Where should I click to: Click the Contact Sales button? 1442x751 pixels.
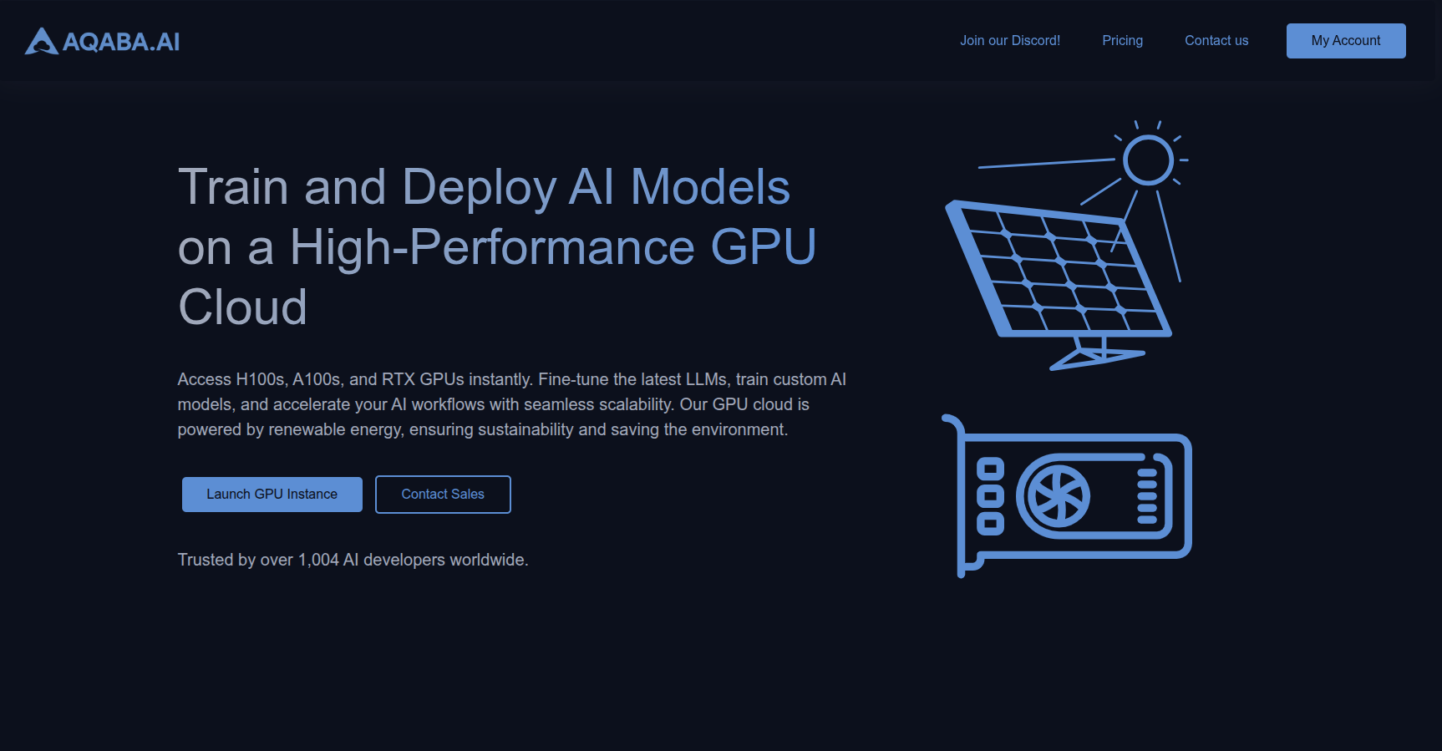443,495
